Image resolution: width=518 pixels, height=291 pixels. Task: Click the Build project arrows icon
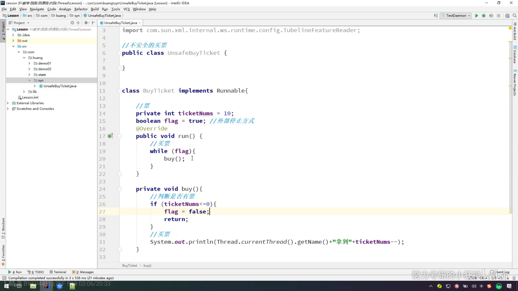(436, 16)
